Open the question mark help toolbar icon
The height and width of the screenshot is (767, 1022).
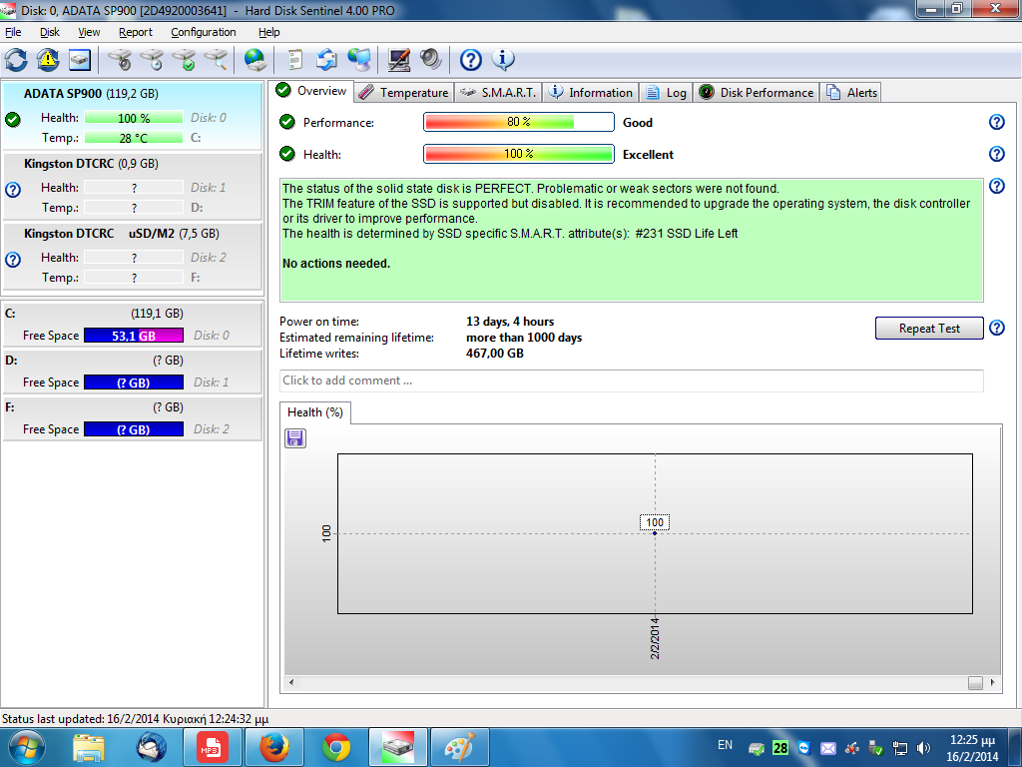coord(471,60)
